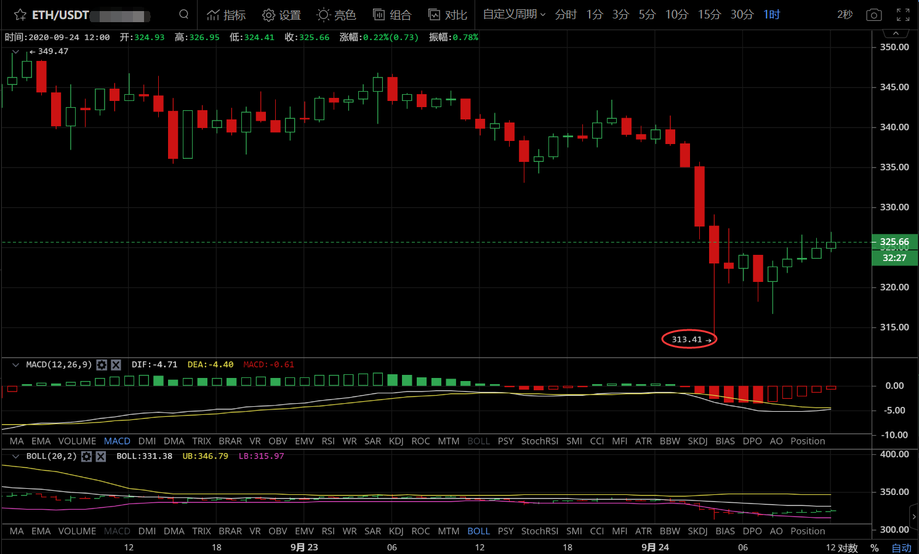
Task: Open the symbol search magnifier
Action: (x=183, y=14)
